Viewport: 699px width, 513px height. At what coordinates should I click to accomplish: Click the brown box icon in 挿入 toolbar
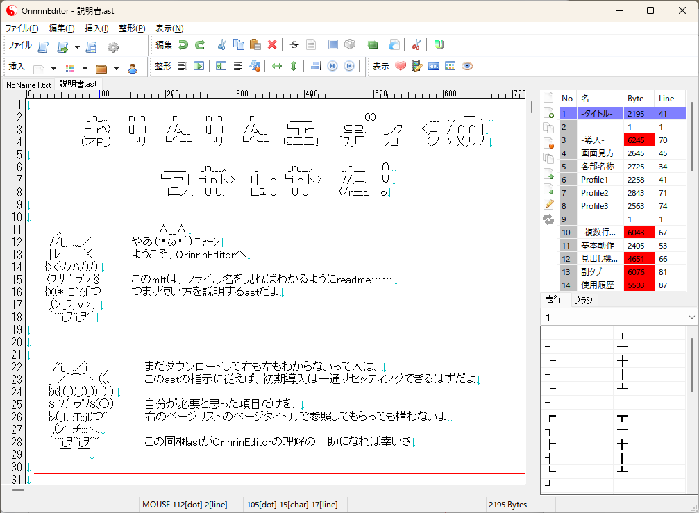click(x=101, y=69)
